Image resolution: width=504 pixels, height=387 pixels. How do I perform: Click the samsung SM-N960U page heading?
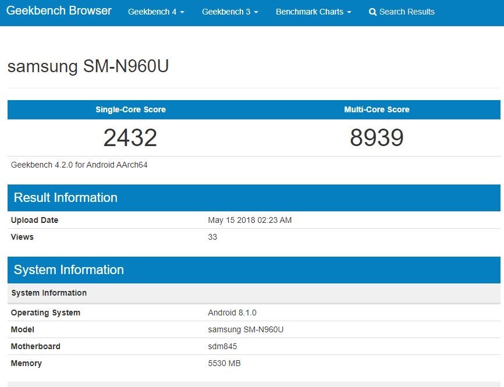click(88, 66)
